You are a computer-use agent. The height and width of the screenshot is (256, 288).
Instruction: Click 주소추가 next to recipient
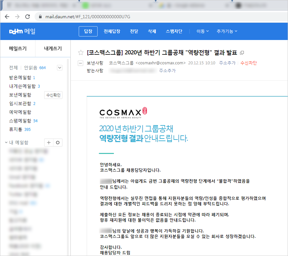pos(167,71)
